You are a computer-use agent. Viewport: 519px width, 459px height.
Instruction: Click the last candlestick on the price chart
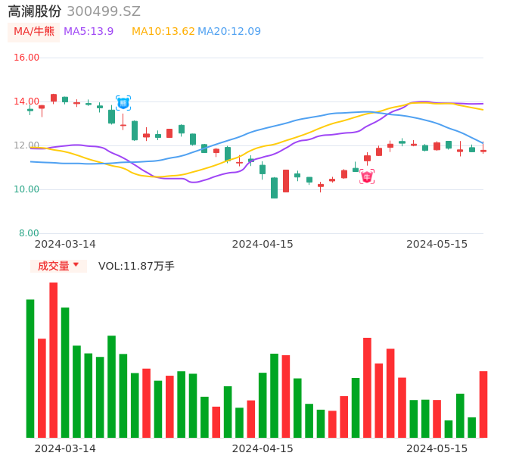tap(483, 151)
